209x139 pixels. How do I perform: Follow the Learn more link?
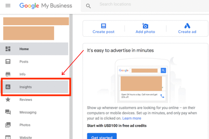tap(132, 118)
